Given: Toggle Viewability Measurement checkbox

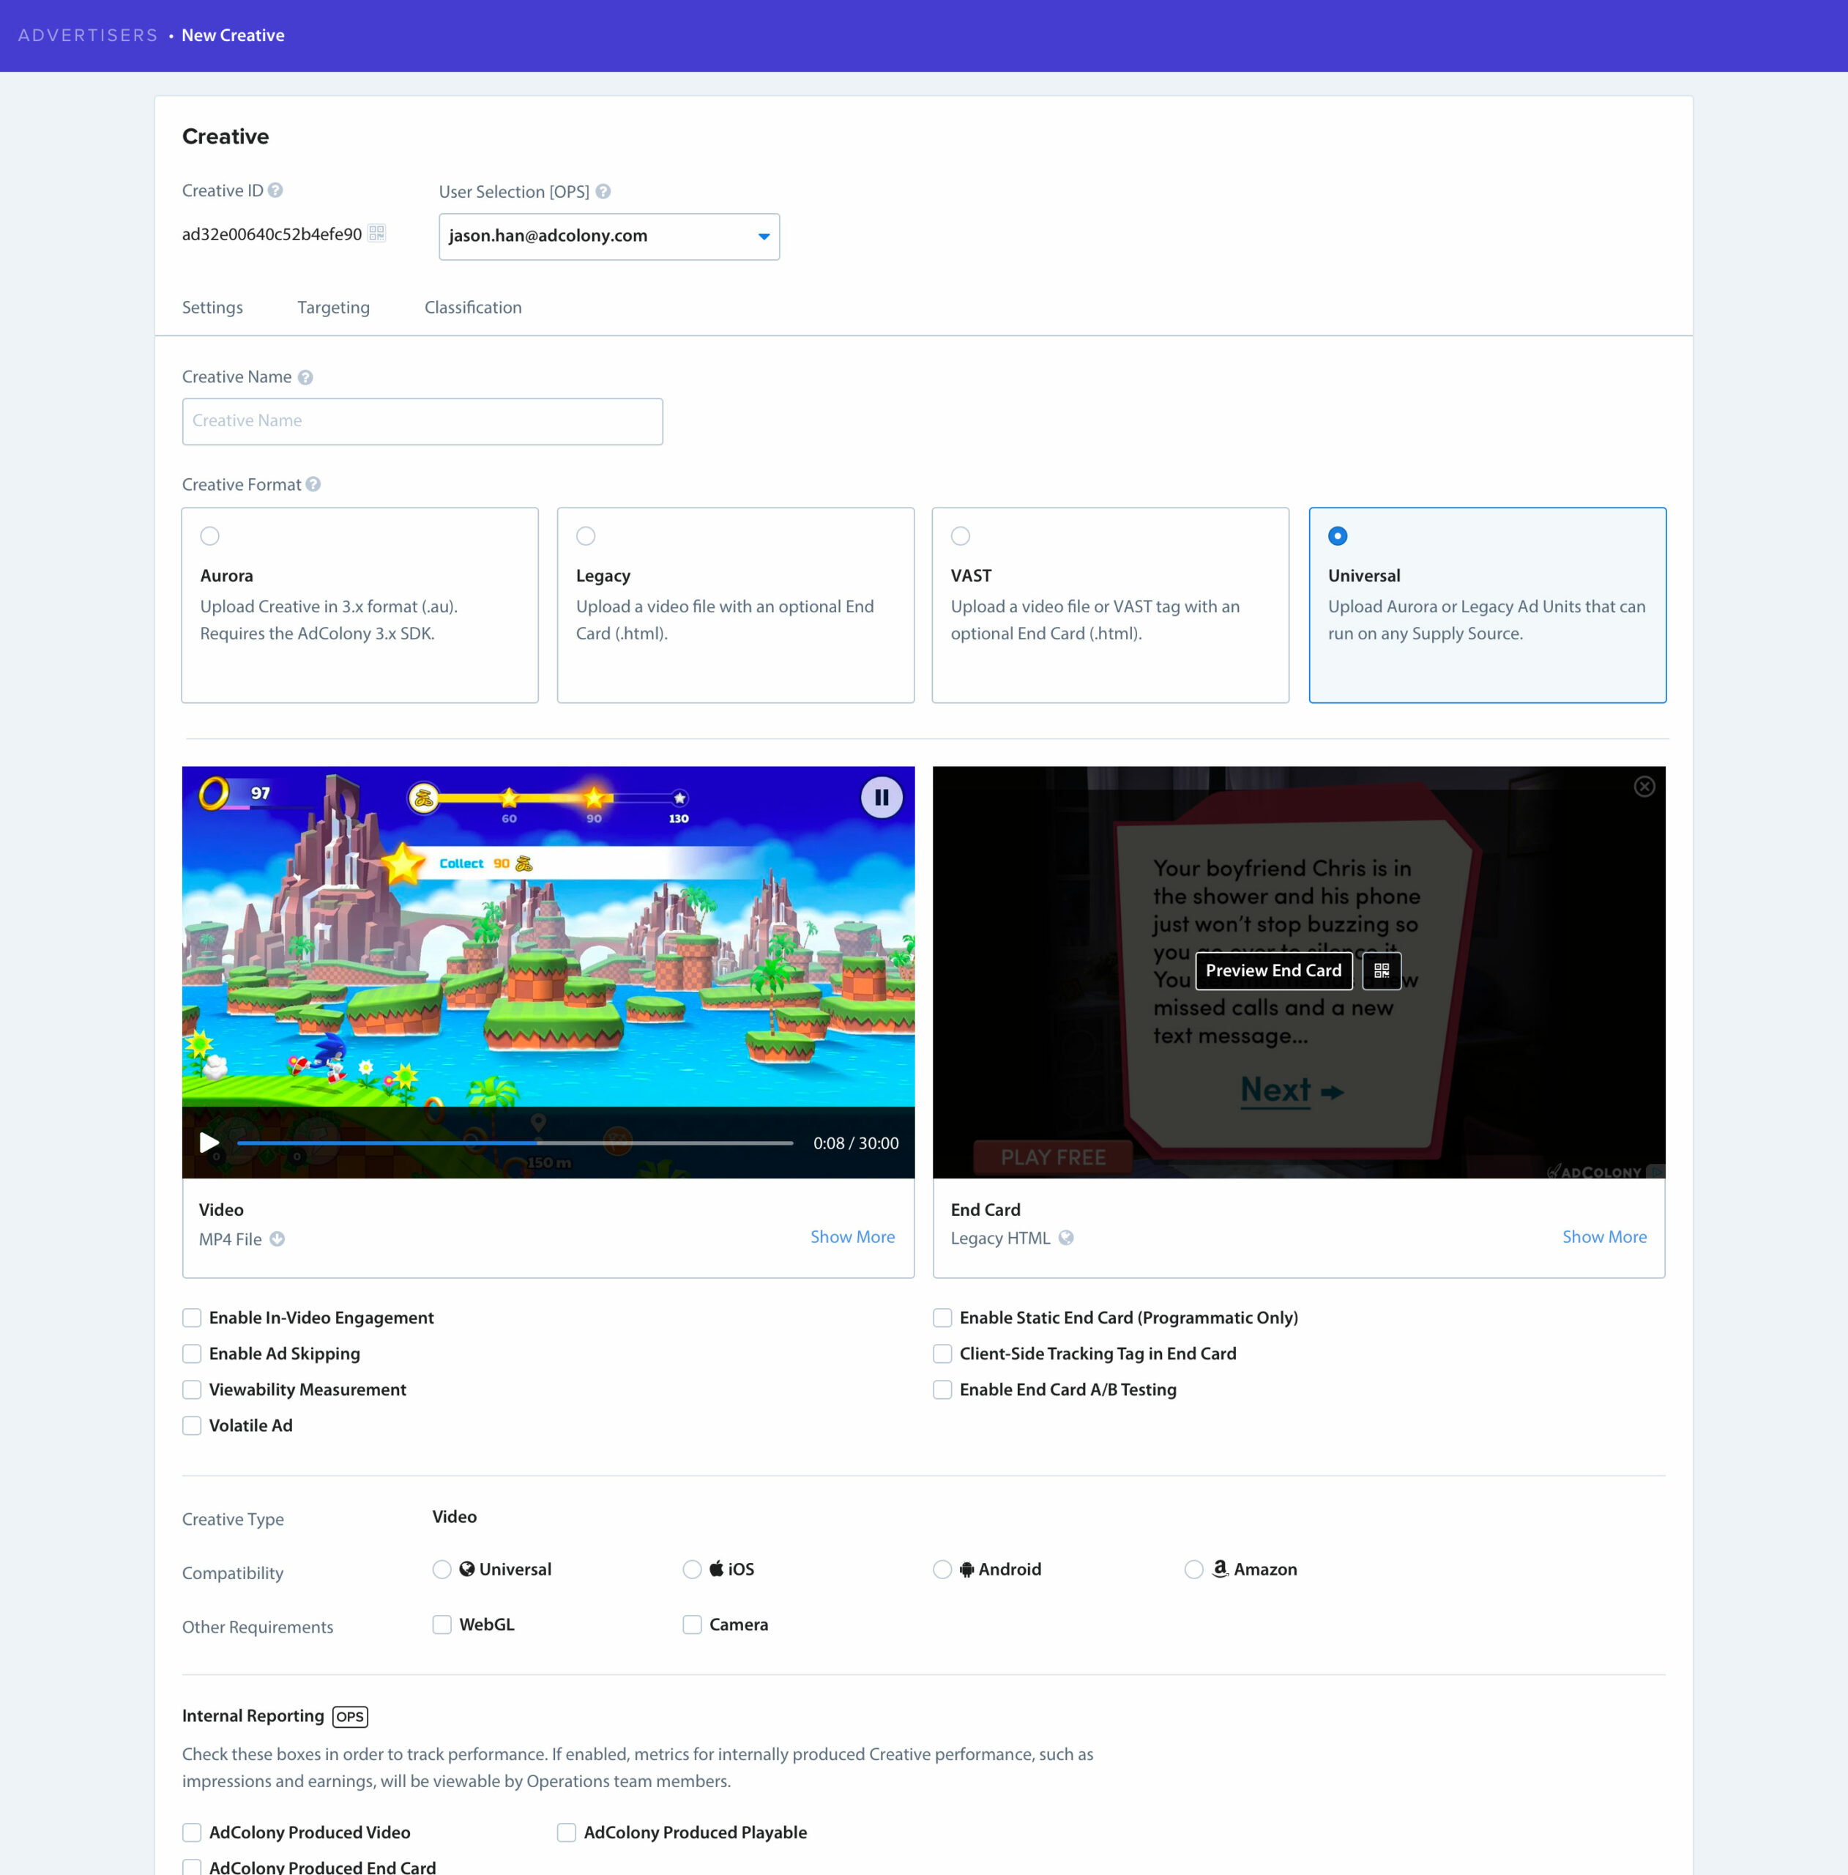Looking at the screenshot, I should pyautogui.click(x=192, y=1389).
